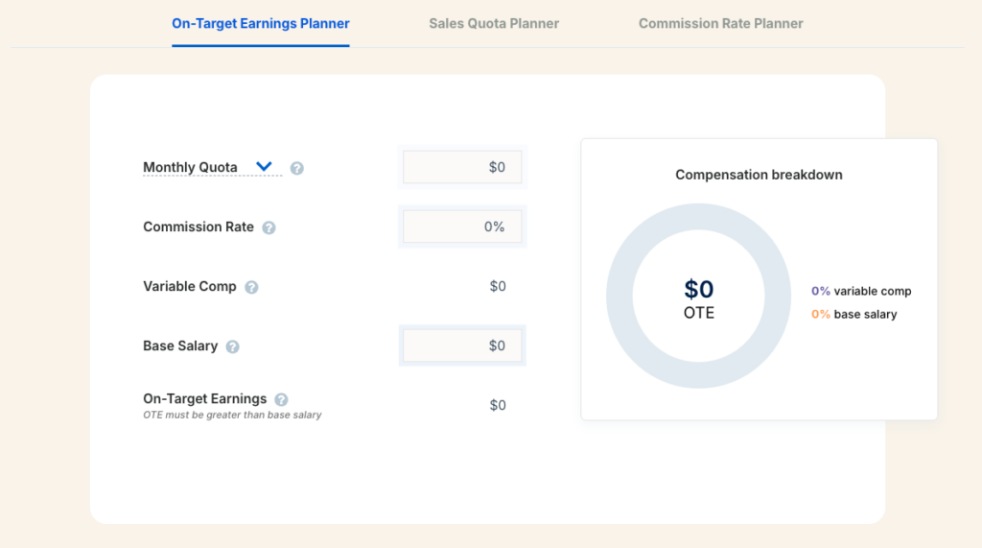The height and width of the screenshot is (548, 982).
Task: Select the variable comp legend entry
Action: pos(861,291)
